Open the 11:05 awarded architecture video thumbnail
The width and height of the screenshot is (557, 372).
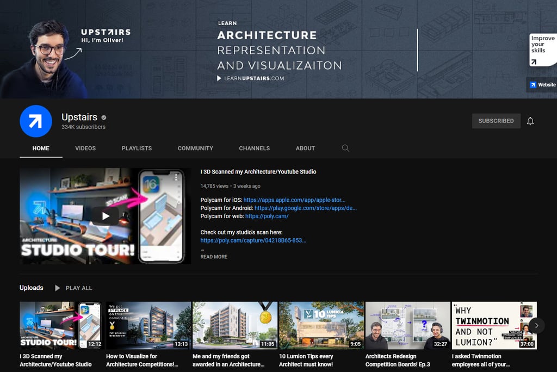[235, 325]
